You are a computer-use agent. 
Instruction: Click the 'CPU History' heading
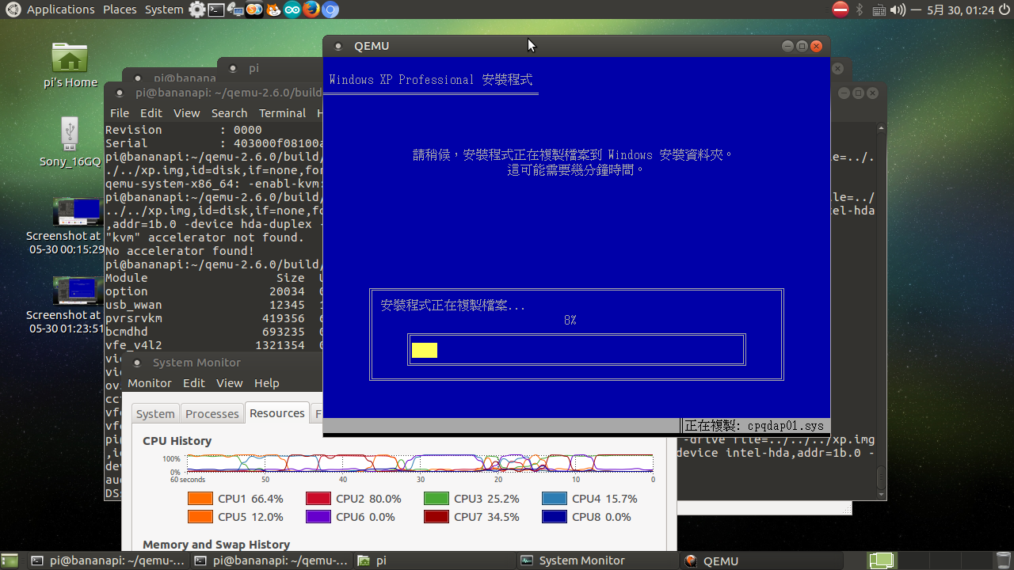coord(177,441)
